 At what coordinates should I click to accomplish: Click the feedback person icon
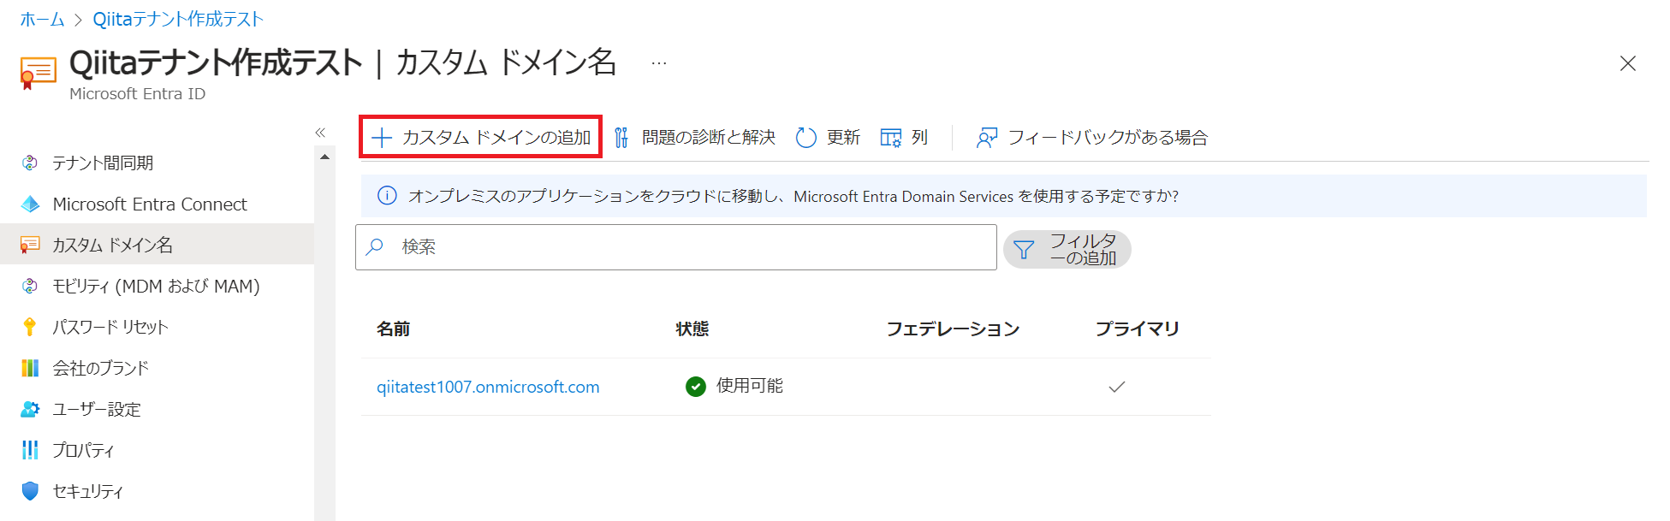[987, 138]
